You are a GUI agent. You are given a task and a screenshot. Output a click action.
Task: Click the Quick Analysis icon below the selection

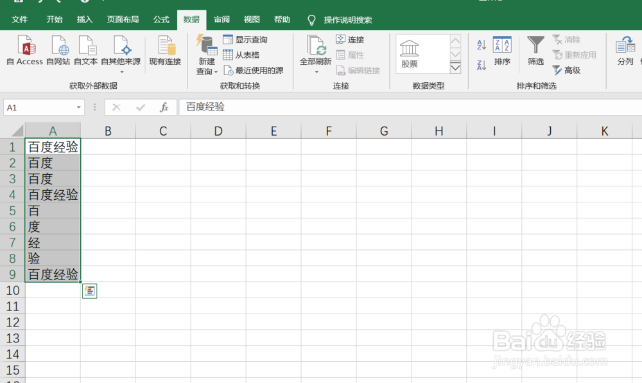90,291
